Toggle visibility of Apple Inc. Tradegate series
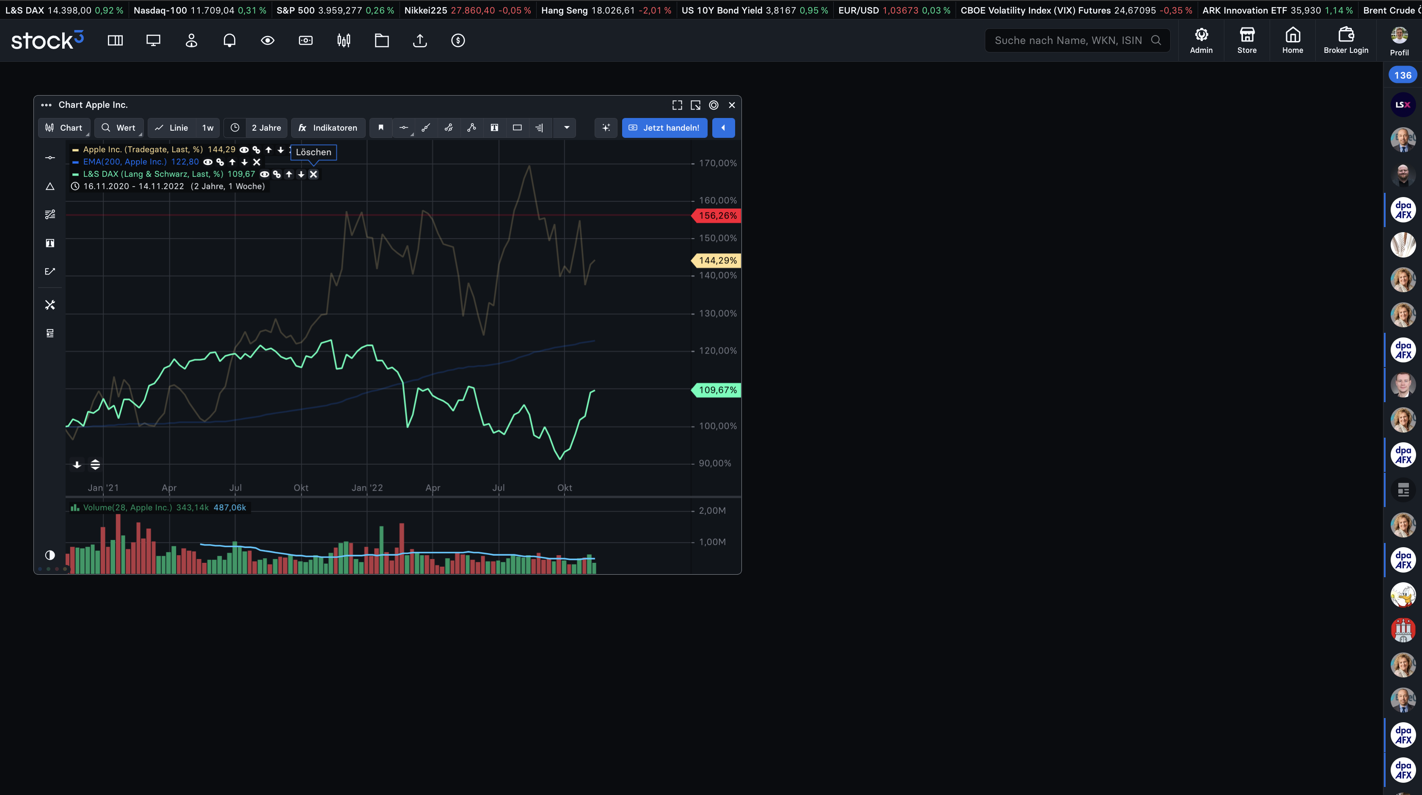The width and height of the screenshot is (1422, 795). point(243,150)
